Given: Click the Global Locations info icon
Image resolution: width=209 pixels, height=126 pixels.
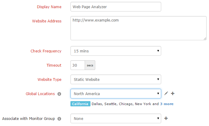Looking at the screenshot, I should click(x=59, y=94).
